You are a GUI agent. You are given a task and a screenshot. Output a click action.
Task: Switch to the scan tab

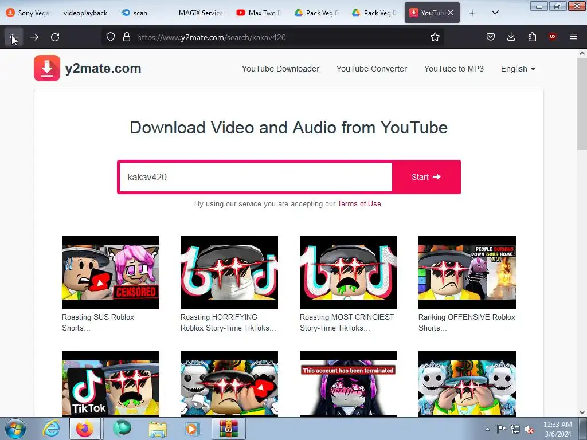tap(140, 13)
